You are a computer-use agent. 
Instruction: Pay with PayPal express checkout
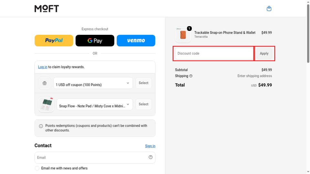(x=54, y=41)
